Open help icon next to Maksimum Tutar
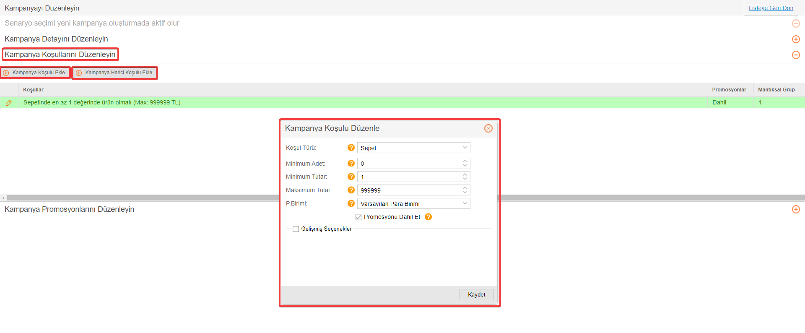 (x=351, y=190)
